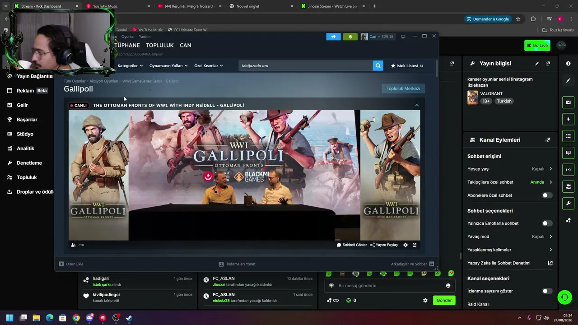The width and height of the screenshot is (578, 325).
Task: Click Sohbeti Göster under the broadcast
Action: click(352, 245)
